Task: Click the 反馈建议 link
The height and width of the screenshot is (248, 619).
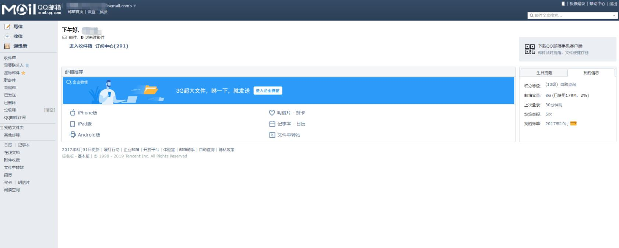Action: [577, 4]
